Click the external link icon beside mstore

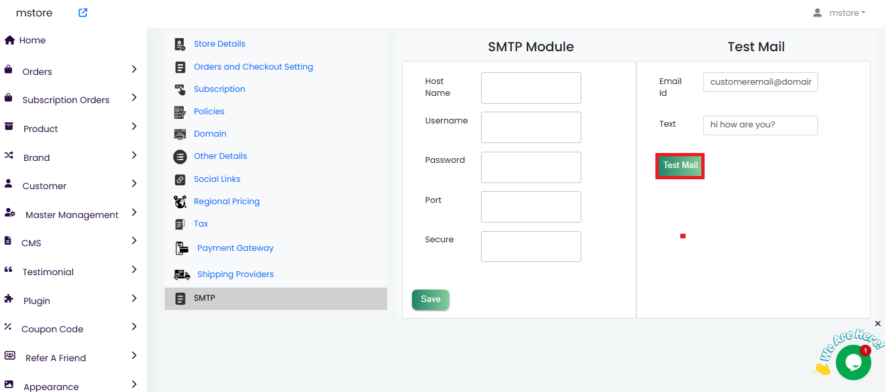pyautogui.click(x=83, y=12)
